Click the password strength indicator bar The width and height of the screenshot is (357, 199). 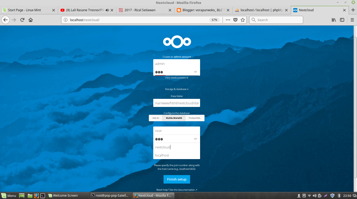(x=177, y=75)
